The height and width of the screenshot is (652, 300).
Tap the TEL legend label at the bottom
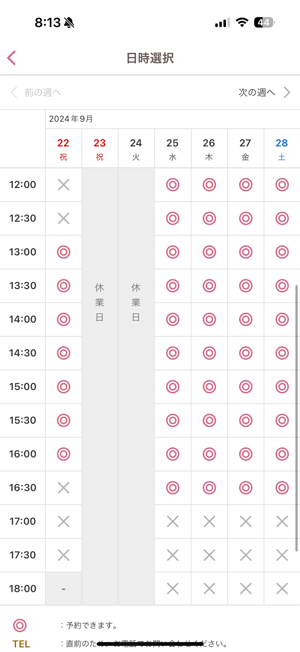pyautogui.click(x=21, y=644)
